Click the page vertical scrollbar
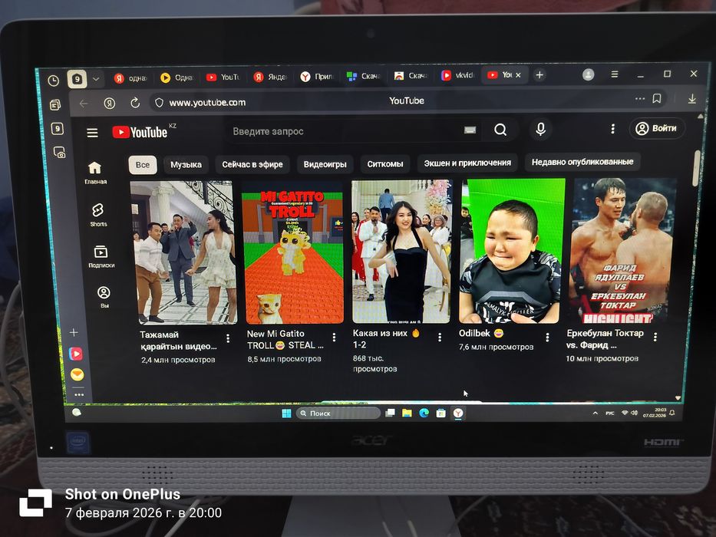This screenshot has width=716, height=537. coord(698,168)
